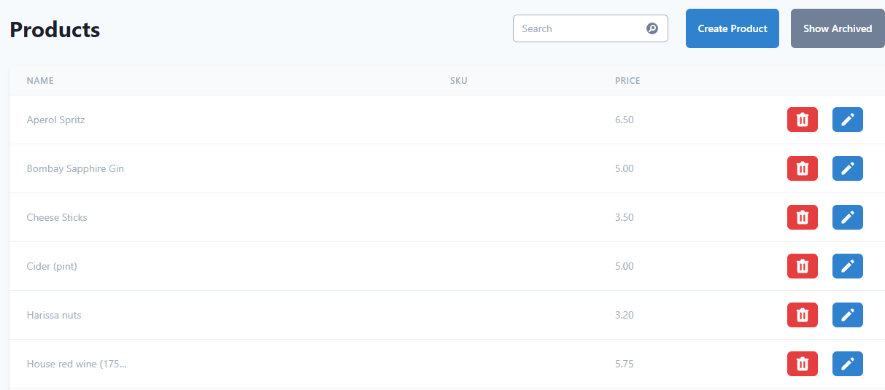
Task: Delete the Cider (pint) row
Action: click(802, 266)
